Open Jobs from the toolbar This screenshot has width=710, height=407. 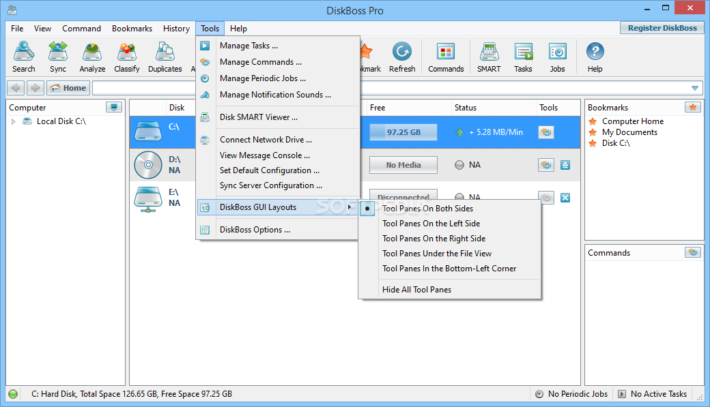tap(557, 57)
